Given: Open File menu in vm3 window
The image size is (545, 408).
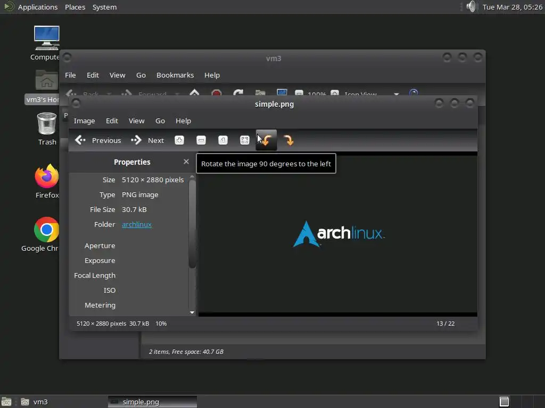Looking at the screenshot, I should (70, 75).
